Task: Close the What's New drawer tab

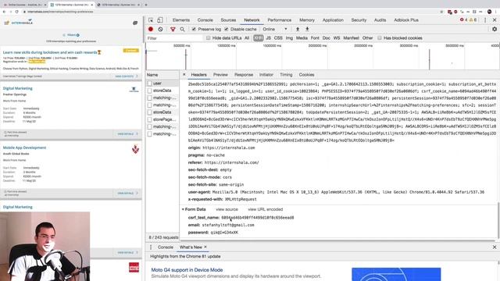Action: pyautogui.click(x=205, y=247)
